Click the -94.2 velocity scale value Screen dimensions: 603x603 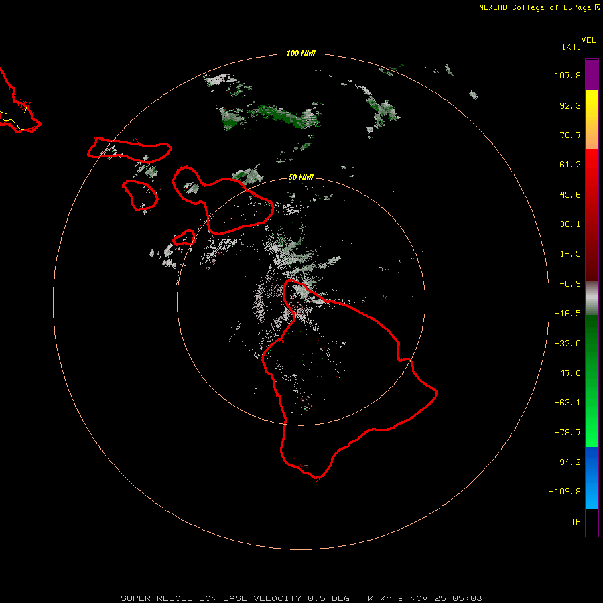pos(567,462)
